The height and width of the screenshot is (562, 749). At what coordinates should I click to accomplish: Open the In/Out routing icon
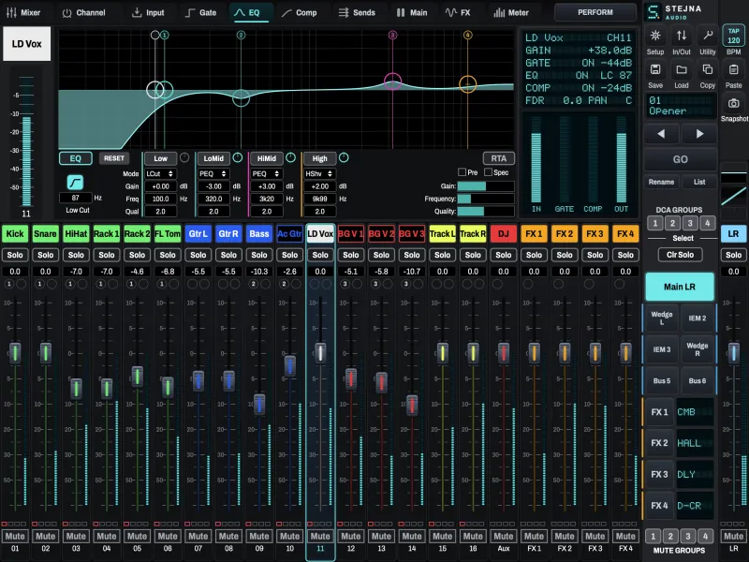tap(682, 36)
